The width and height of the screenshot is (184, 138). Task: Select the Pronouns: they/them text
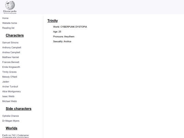[64, 36]
